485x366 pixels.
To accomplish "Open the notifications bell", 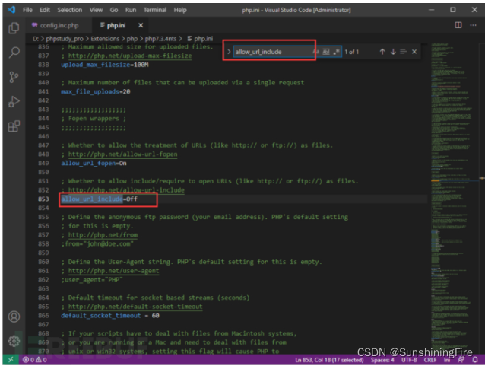I will pos(475,360).
